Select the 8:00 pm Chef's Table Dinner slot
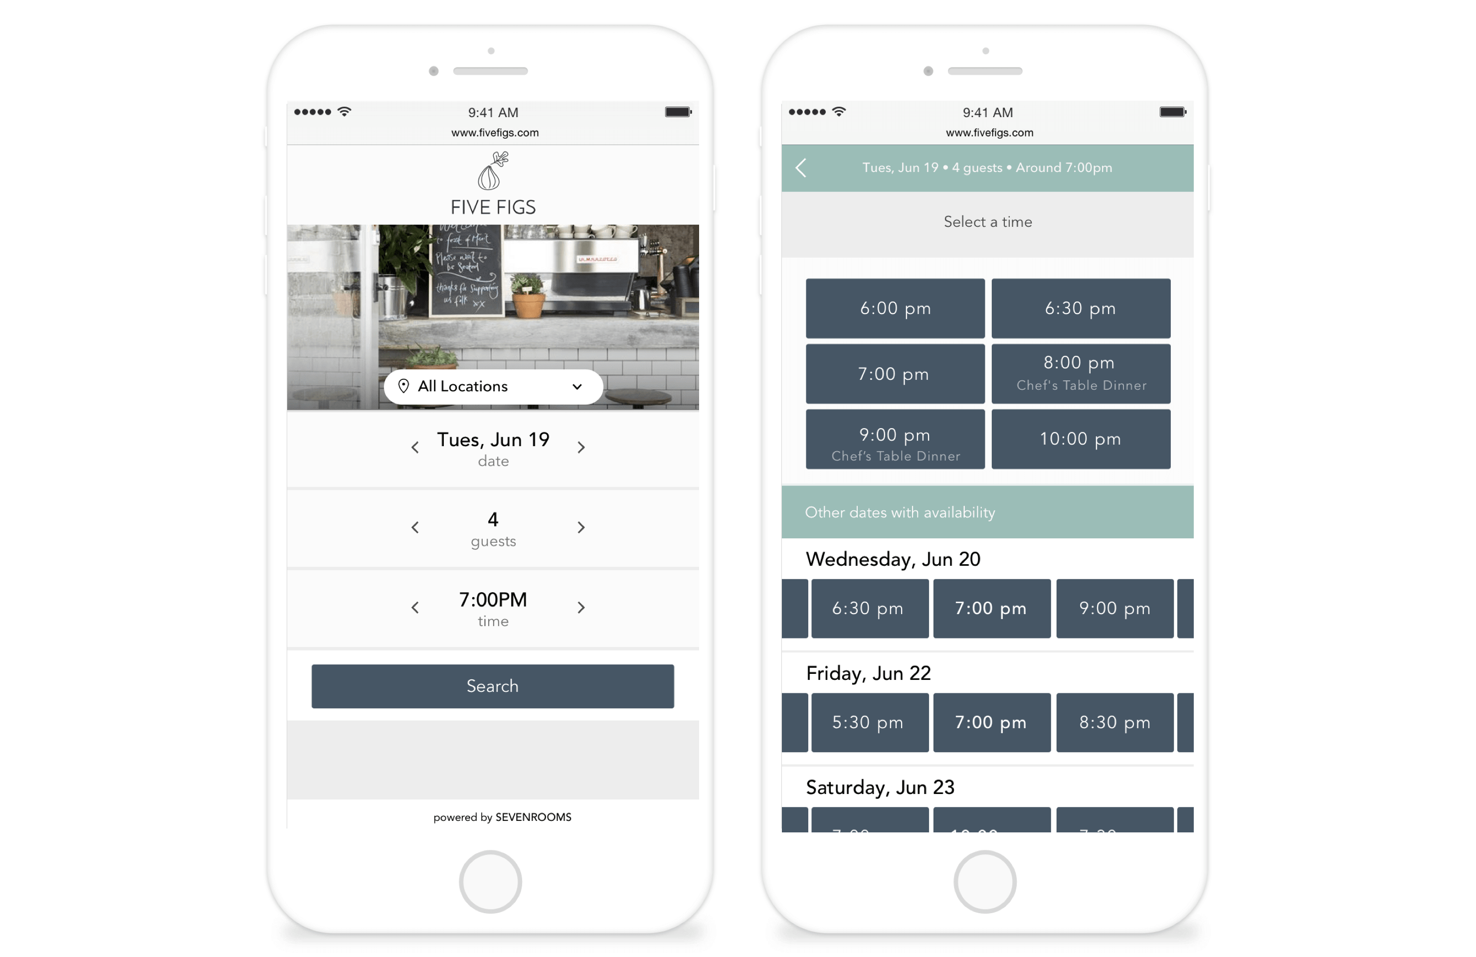The image size is (1476, 957). pos(1079,374)
